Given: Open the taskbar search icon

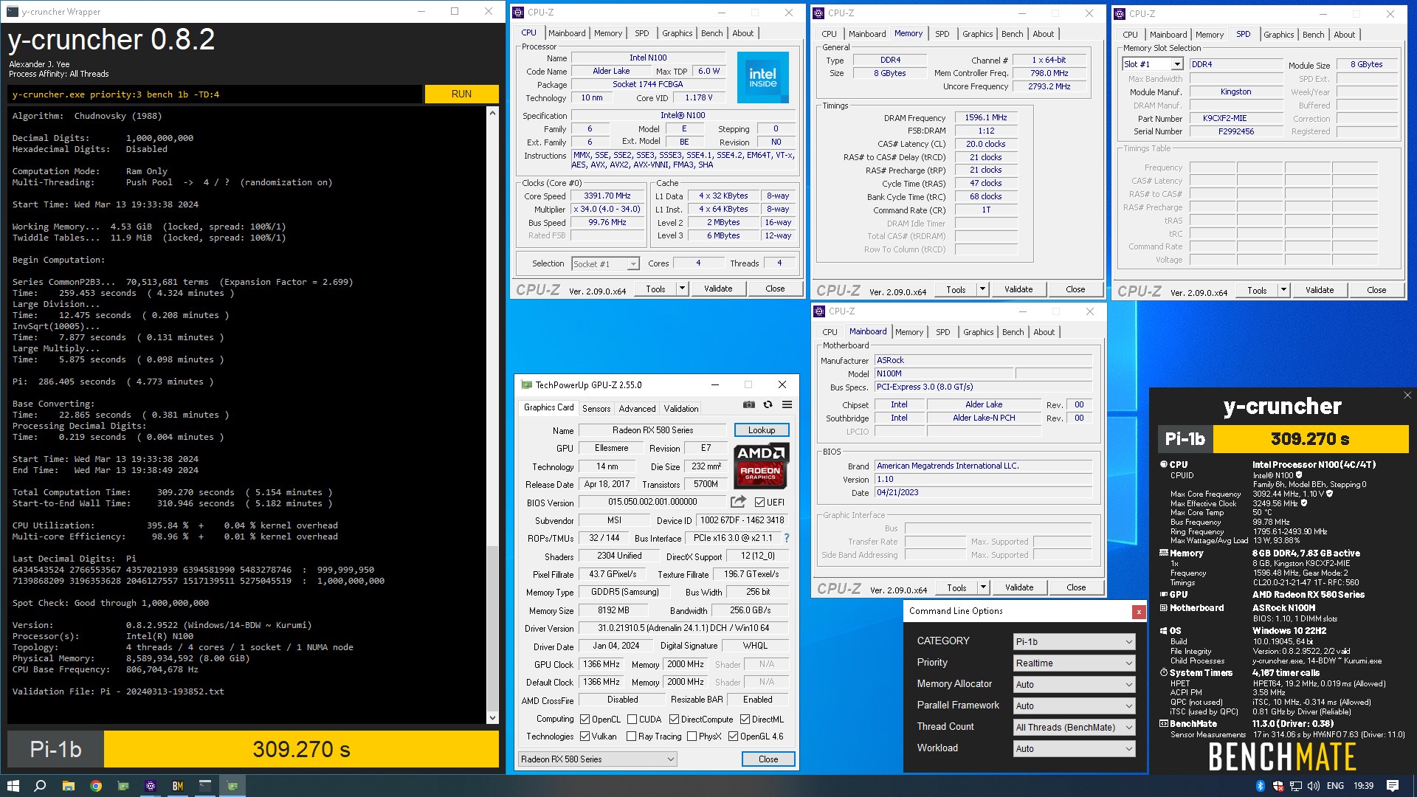Looking at the screenshot, I should (x=40, y=786).
